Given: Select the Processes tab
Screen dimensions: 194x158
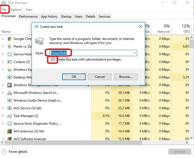Looking at the screenshot, I should pos(9,16).
